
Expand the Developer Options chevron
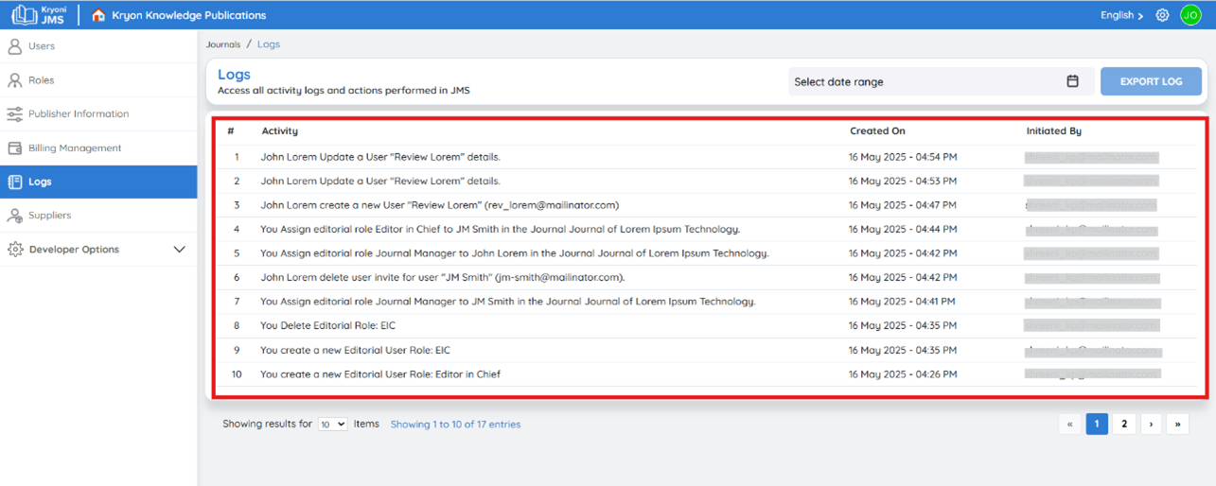click(179, 250)
